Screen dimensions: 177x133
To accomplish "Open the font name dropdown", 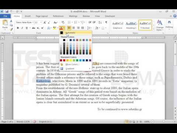I will (33, 23).
